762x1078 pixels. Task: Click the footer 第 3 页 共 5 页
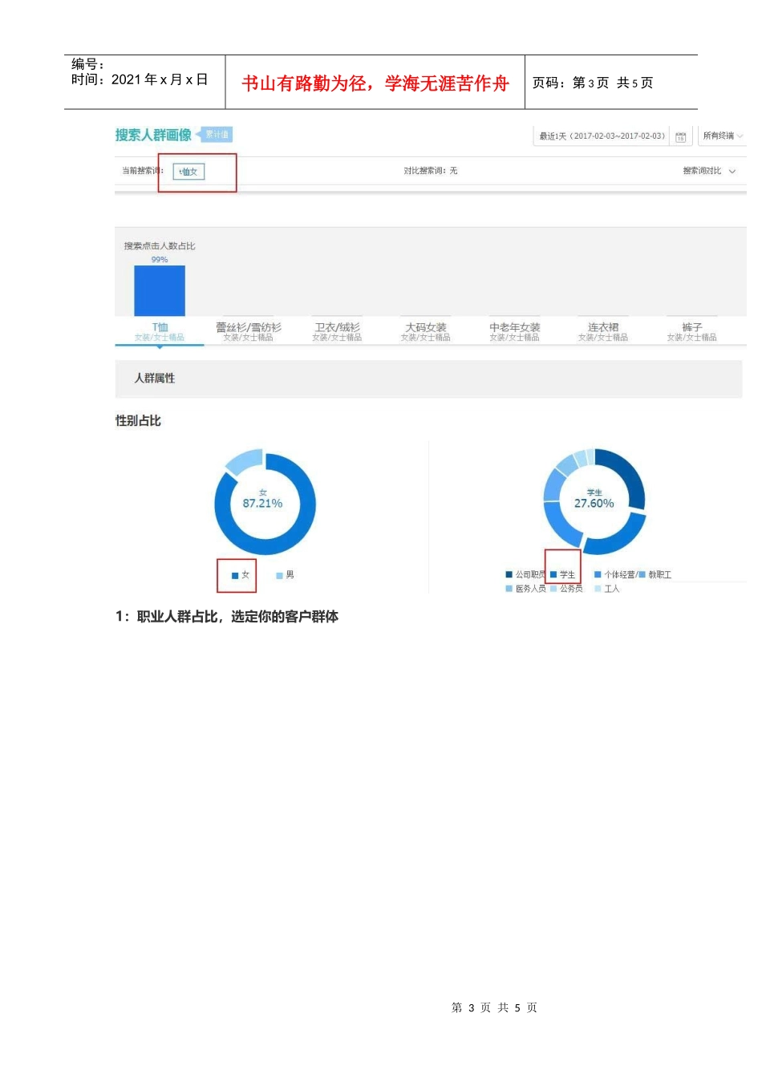pyautogui.click(x=494, y=1008)
